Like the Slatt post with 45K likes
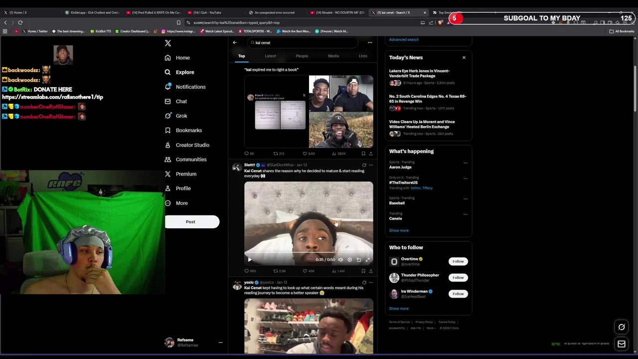The image size is (638, 359). (x=309, y=271)
